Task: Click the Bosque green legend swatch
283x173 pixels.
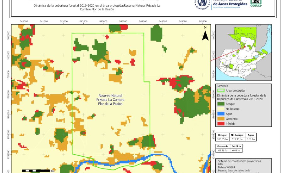Action: click(x=221, y=104)
